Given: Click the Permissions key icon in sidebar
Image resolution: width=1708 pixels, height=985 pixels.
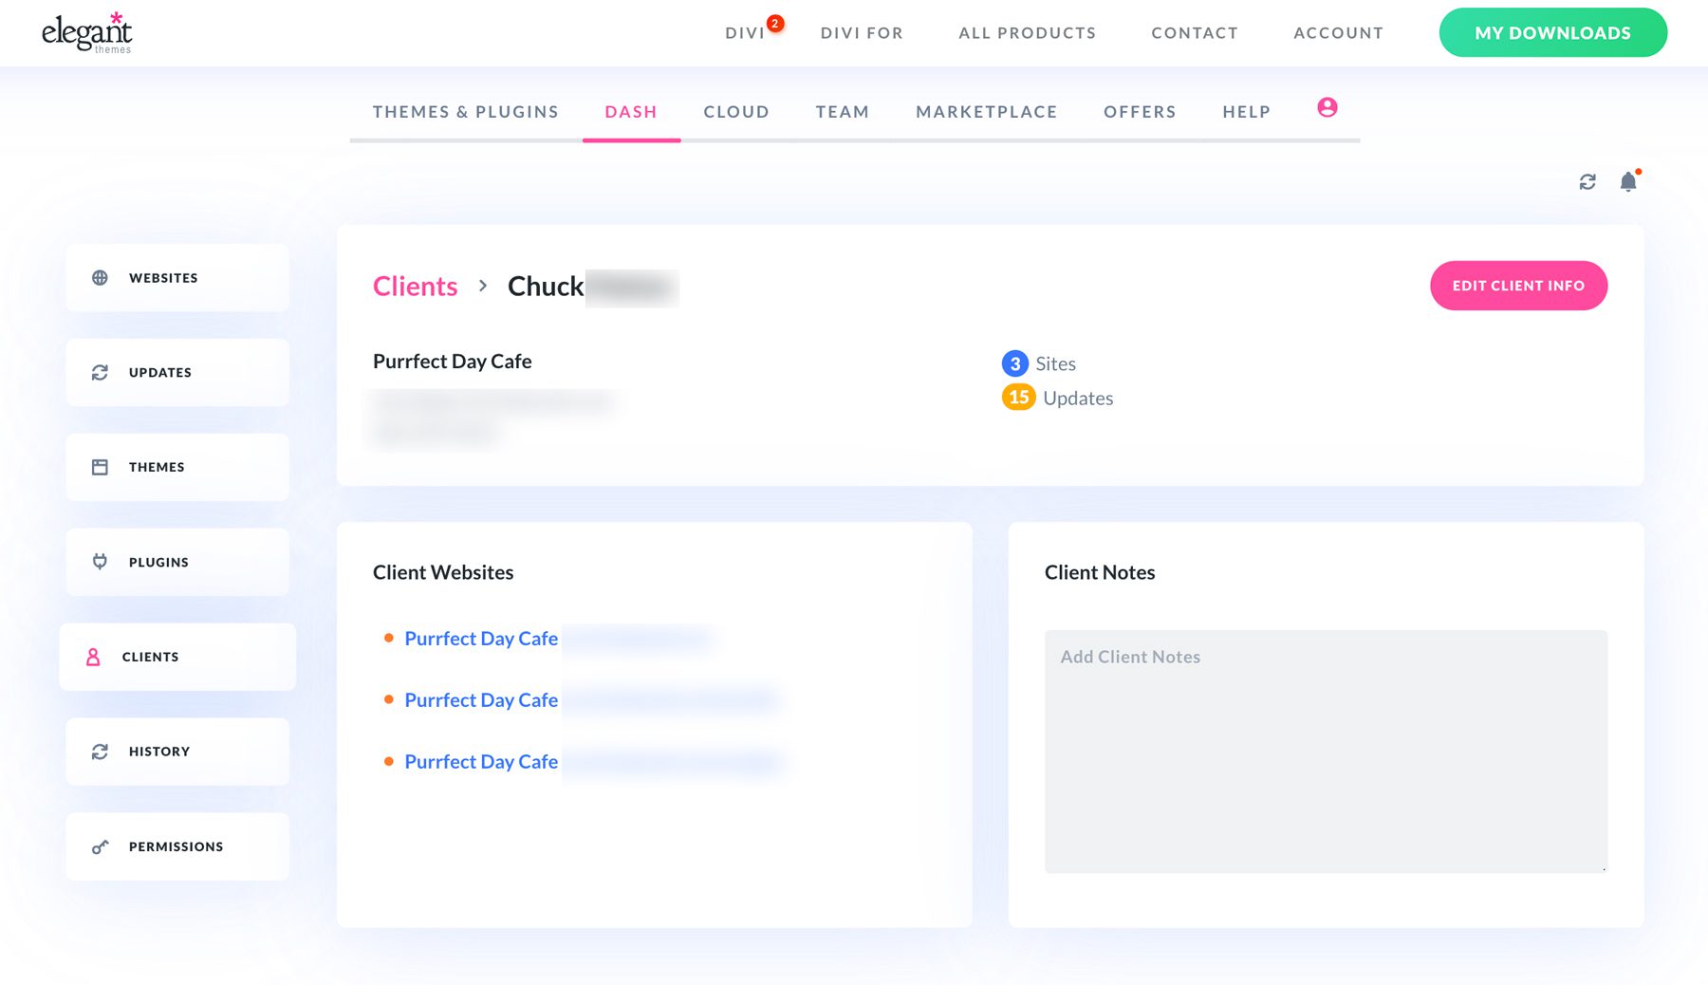Looking at the screenshot, I should point(99,846).
